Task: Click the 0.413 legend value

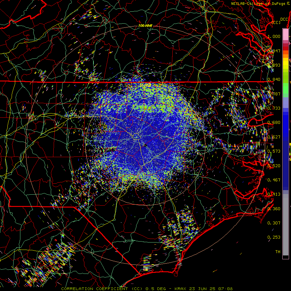Action: (x=274, y=194)
